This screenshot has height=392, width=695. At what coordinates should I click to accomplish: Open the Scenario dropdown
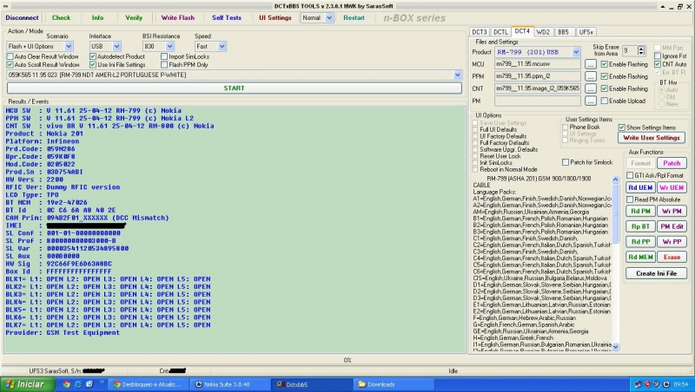[69, 46]
